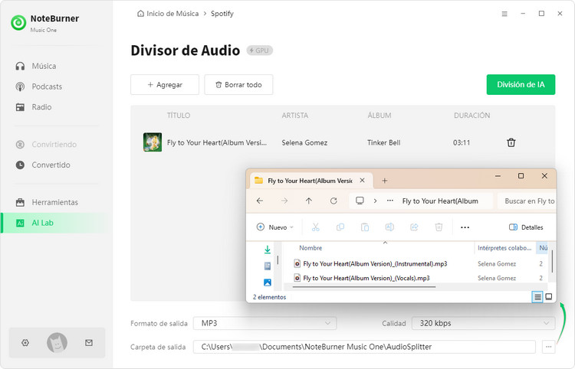Click the user avatar icon
Screen dimensions: 575x369
57,343
